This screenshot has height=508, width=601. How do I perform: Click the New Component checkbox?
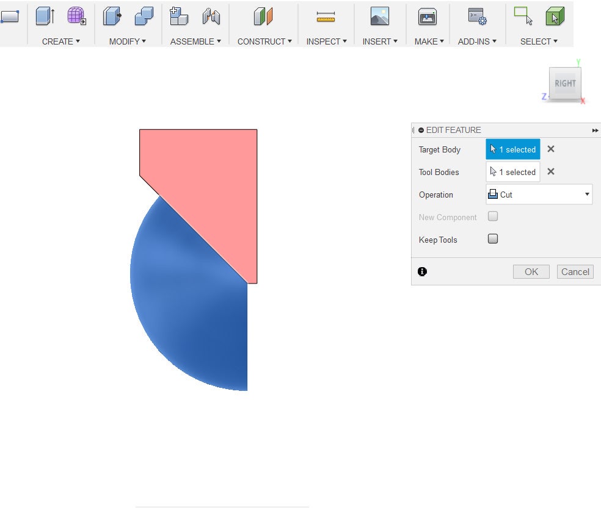(493, 216)
